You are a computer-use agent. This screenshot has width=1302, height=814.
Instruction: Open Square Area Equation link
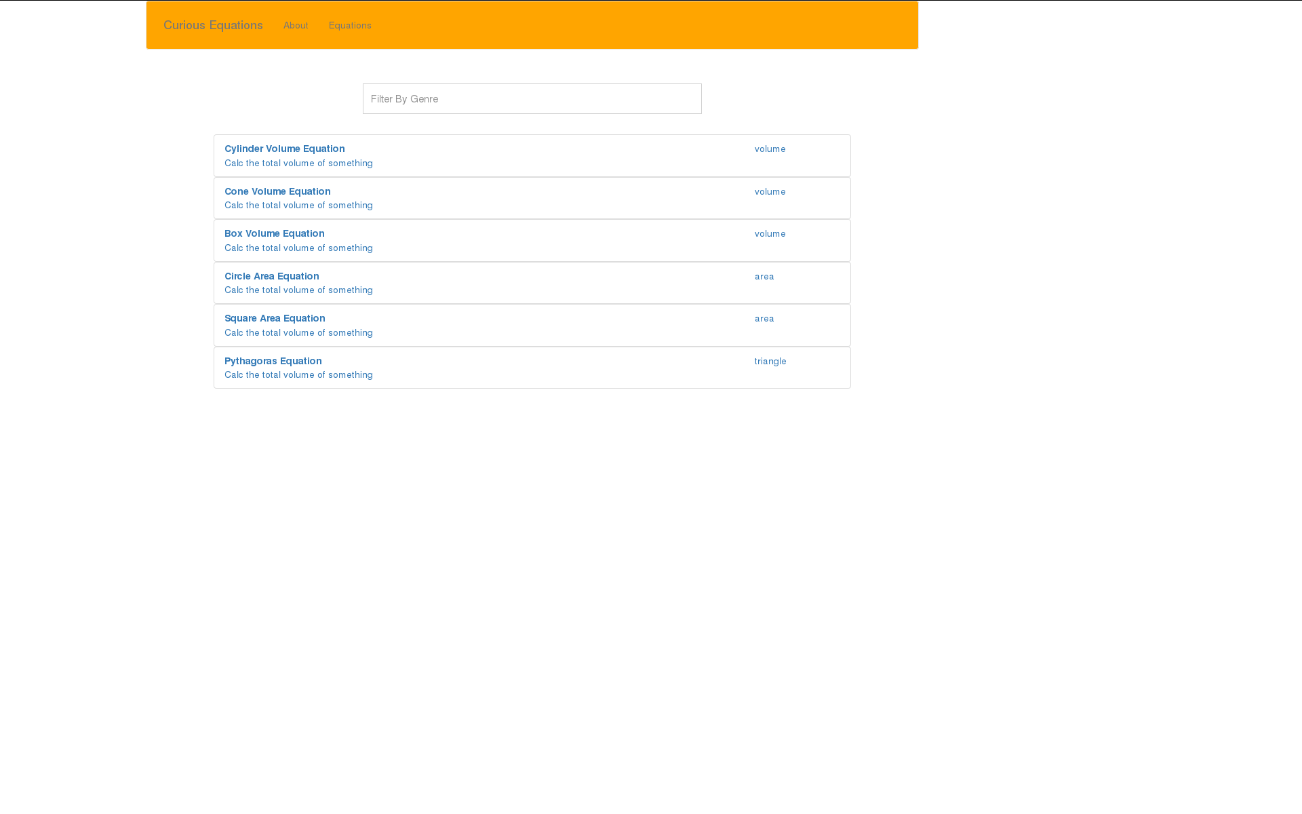(x=275, y=318)
